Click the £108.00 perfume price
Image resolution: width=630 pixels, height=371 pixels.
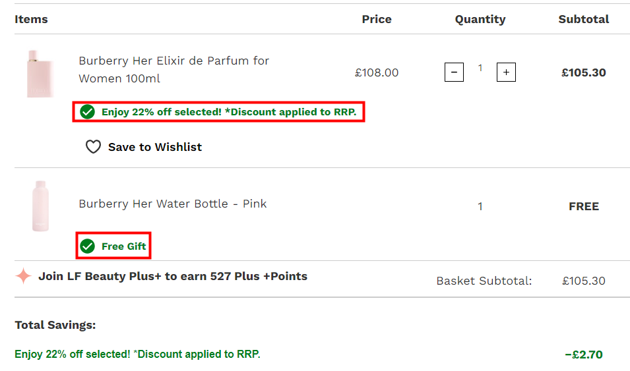pyautogui.click(x=377, y=72)
